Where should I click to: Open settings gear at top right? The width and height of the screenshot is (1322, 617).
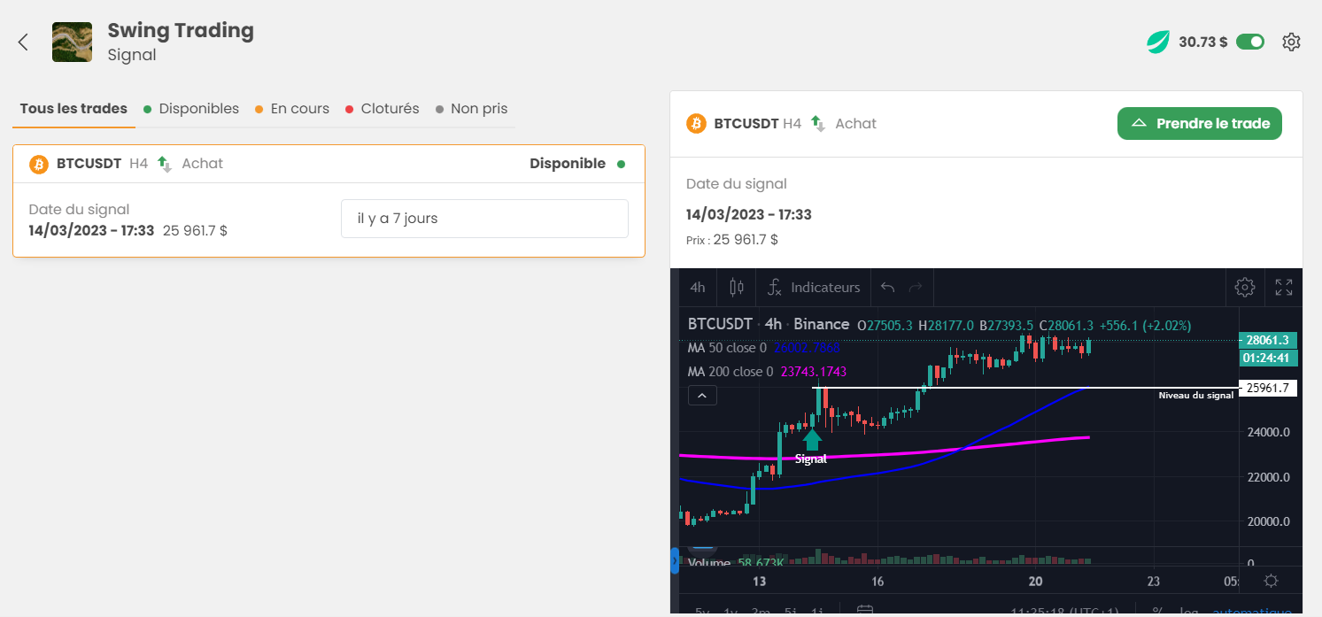tap(1291, 42)
